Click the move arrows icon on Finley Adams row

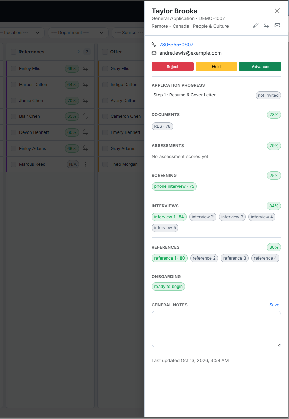86,149
